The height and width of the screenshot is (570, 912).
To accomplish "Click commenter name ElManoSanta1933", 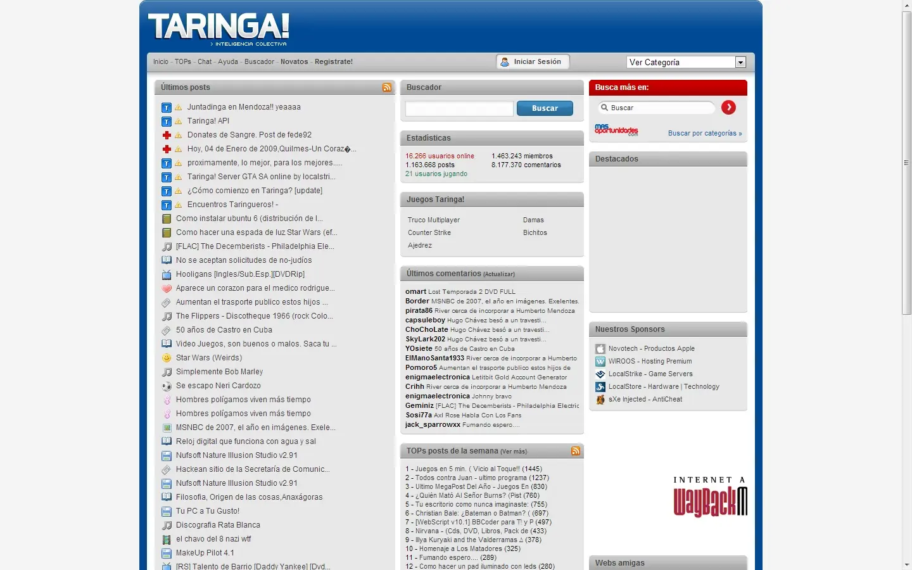I will click(434, 358).
